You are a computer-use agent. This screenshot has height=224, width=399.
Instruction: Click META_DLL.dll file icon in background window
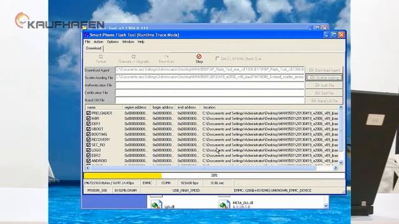point(224,205)
